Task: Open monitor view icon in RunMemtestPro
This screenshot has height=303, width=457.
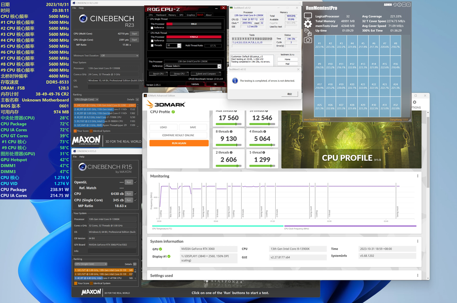Action: tap(308, 16)
